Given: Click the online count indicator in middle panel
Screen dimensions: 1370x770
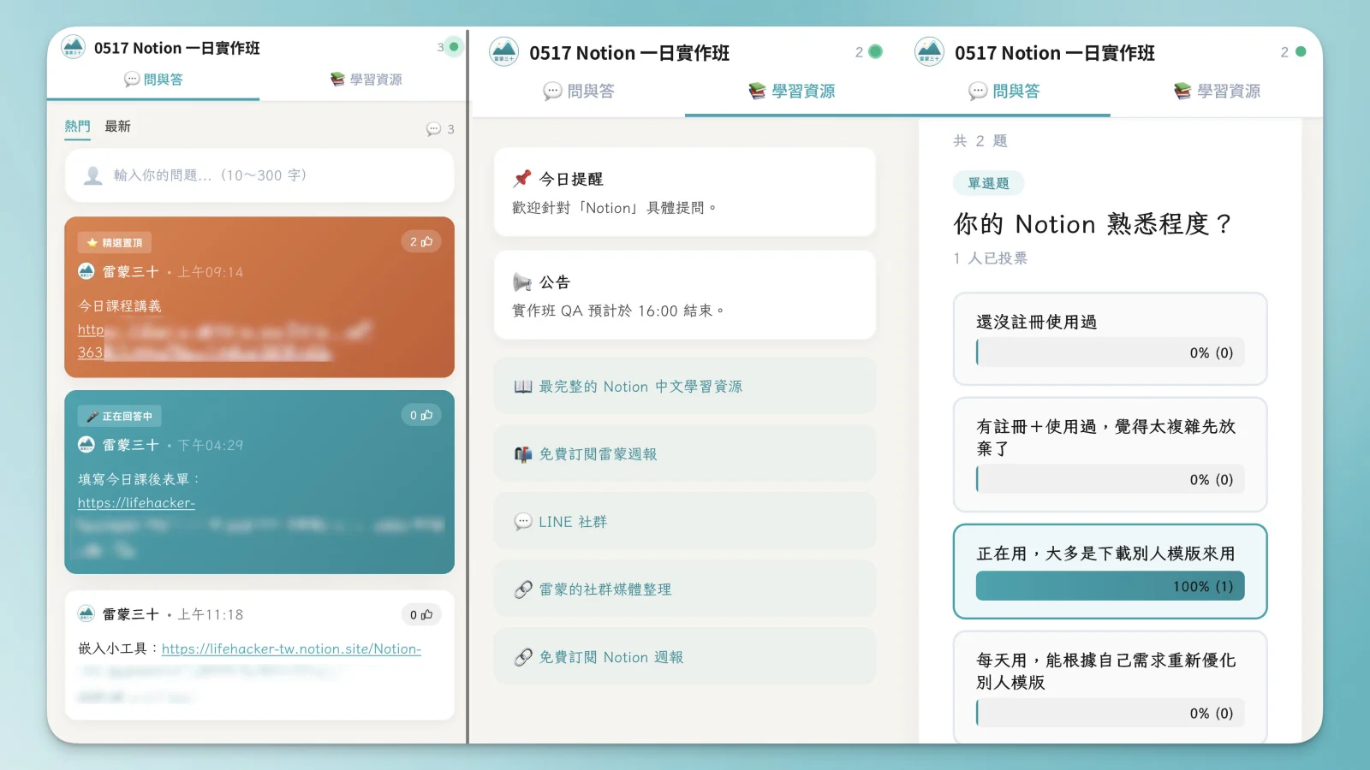Looking at the screenshot, I should [868, 52].
